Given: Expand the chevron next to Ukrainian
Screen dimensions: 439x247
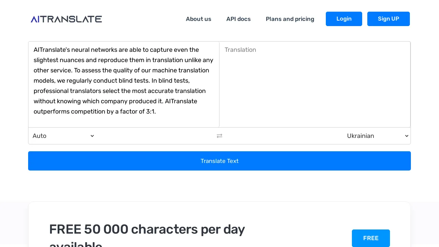Looking at the screenshot, I should (x=406, y=136).
